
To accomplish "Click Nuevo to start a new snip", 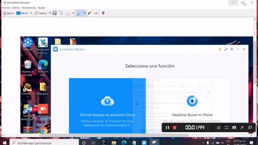I will (8, 13).
